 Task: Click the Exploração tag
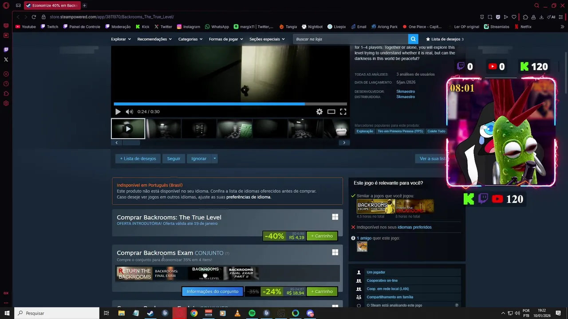click(365, 131)
